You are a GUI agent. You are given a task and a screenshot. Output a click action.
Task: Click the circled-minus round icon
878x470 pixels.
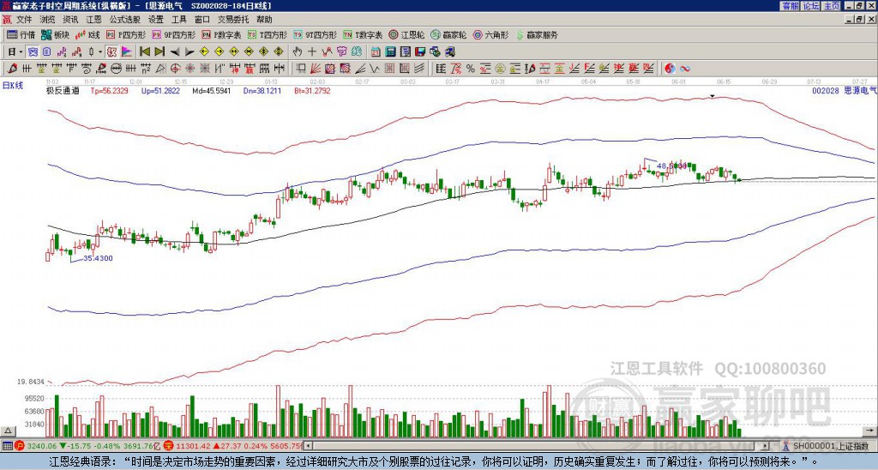point(116,69)
